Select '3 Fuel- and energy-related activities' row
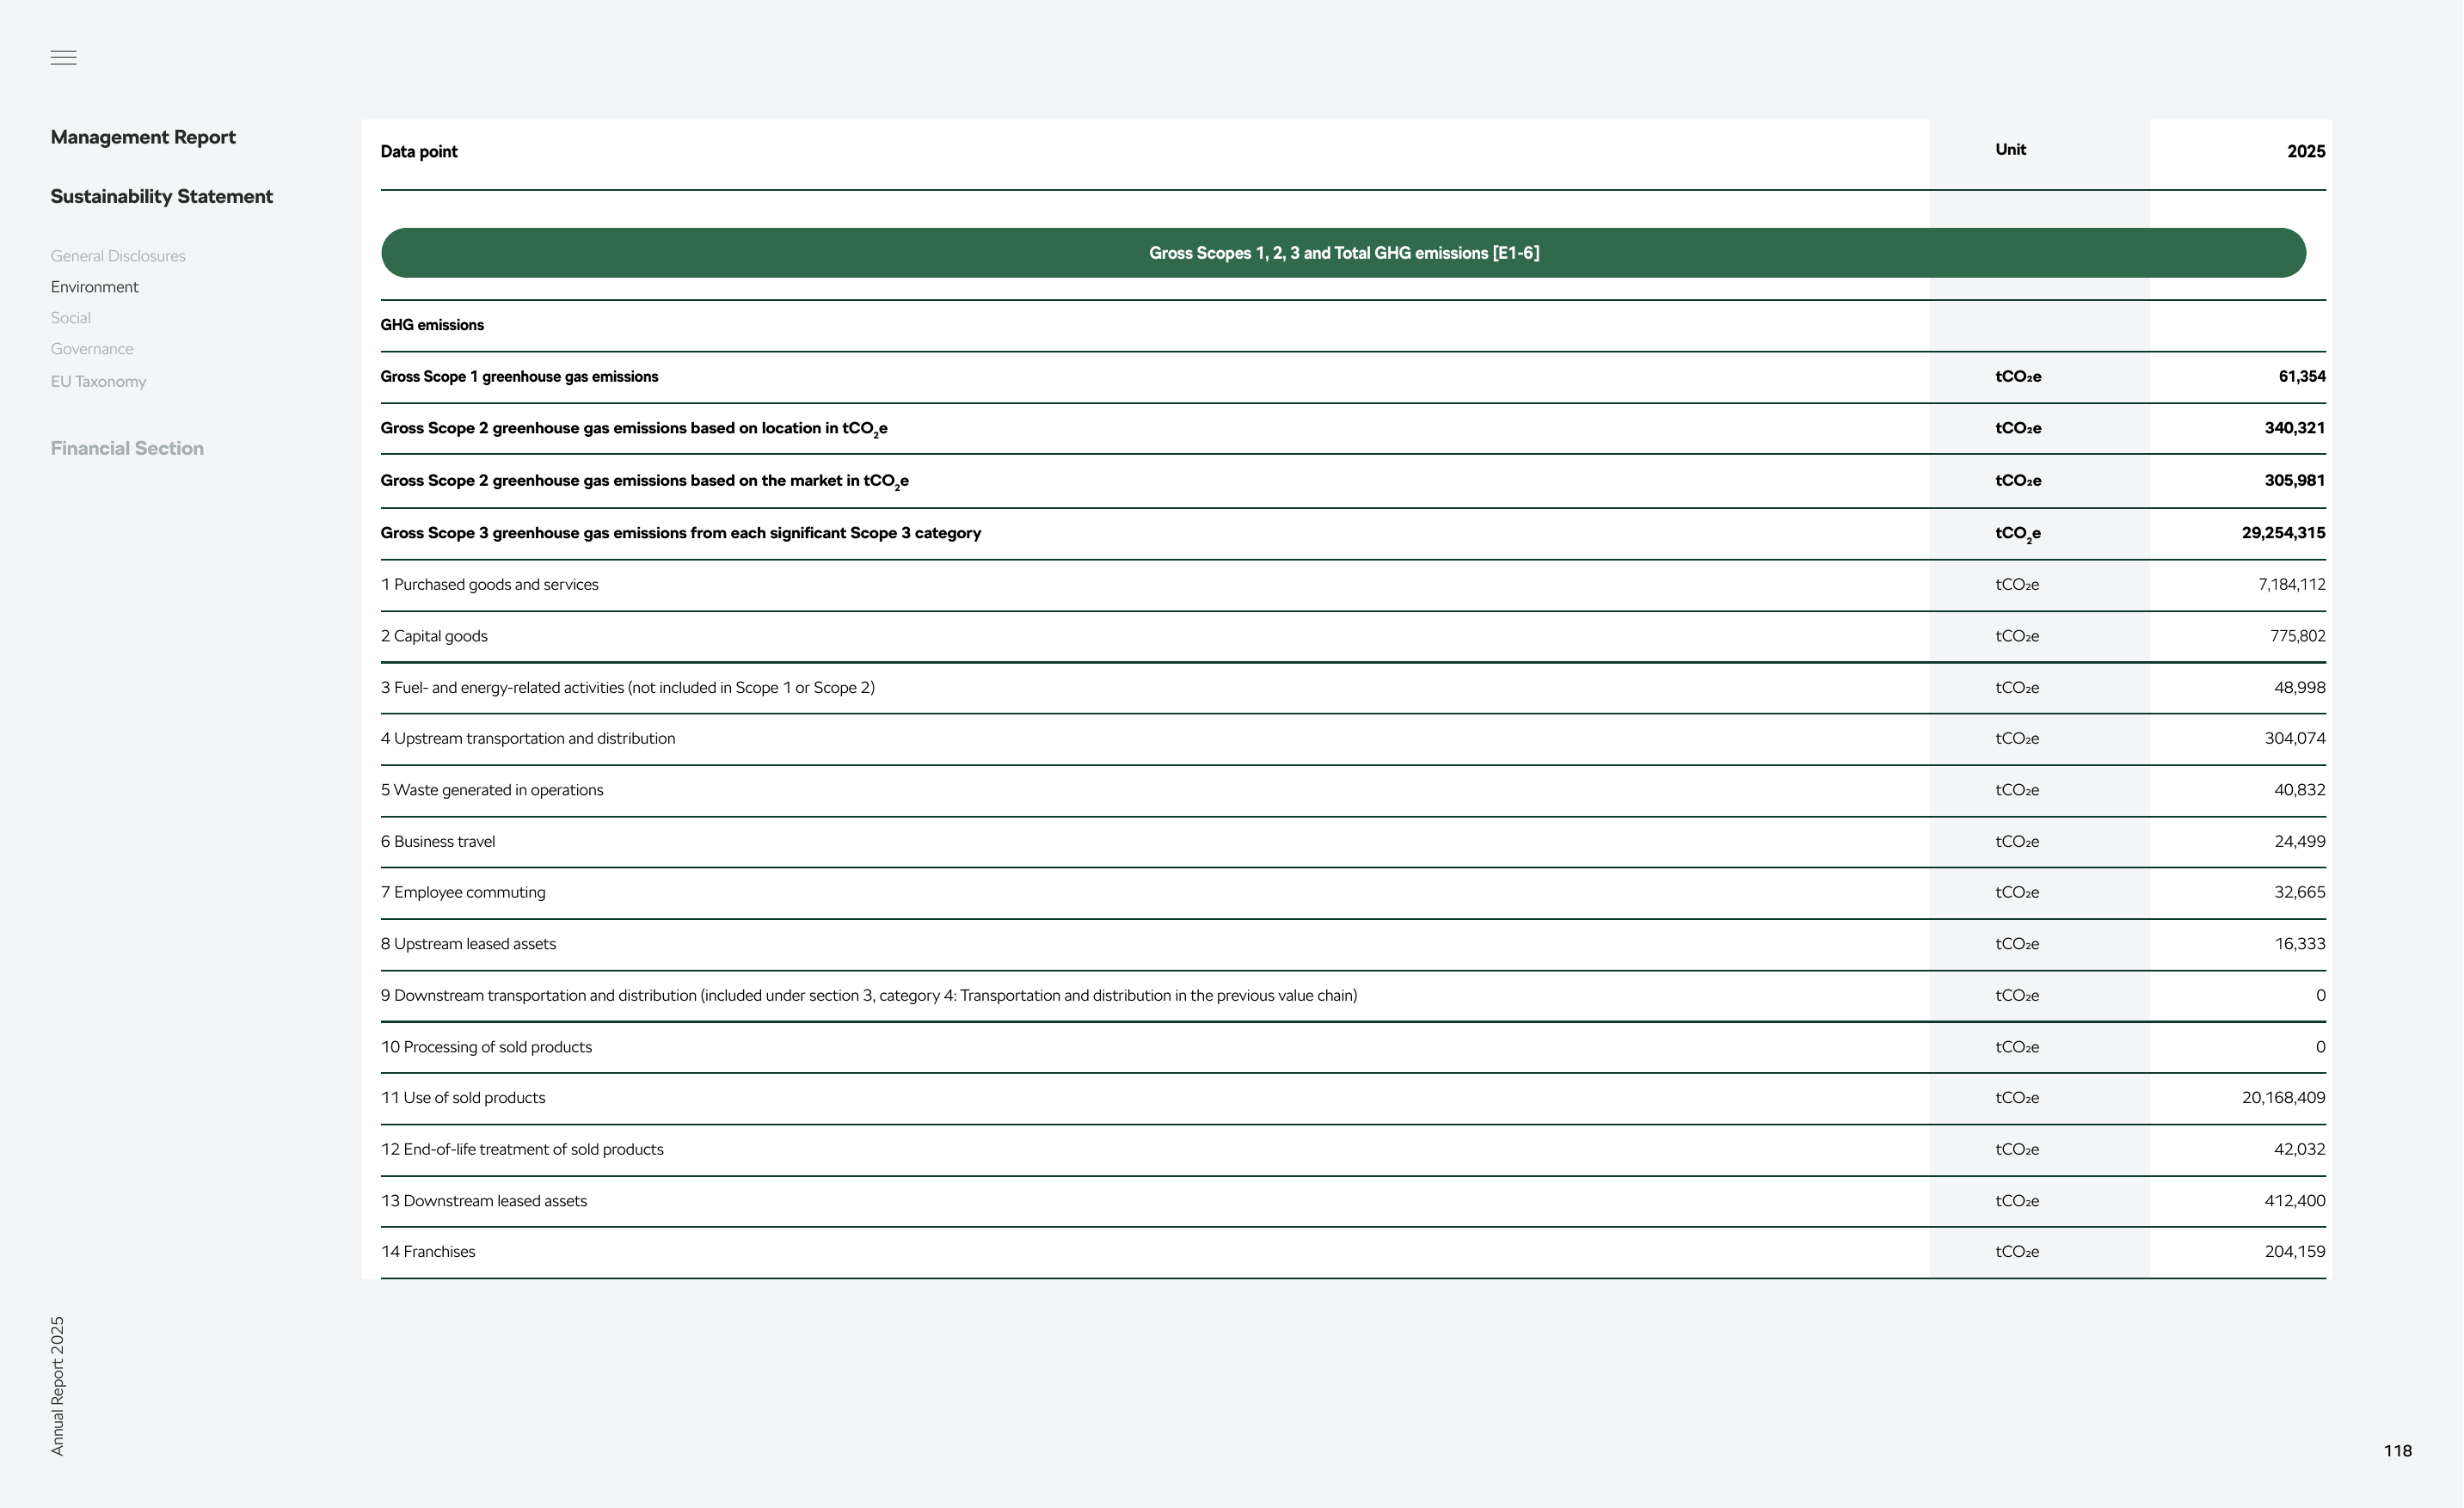Screen dimensions: 2464x1508 tap(1353, 688)
